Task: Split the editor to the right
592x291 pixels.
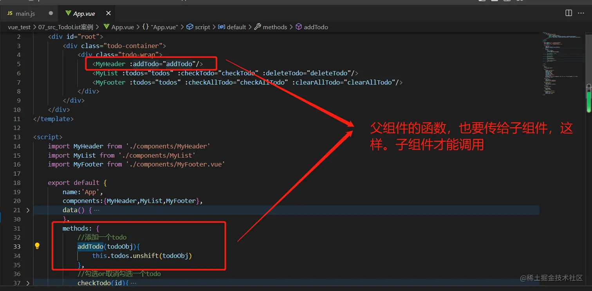Action: coord(569,13)
